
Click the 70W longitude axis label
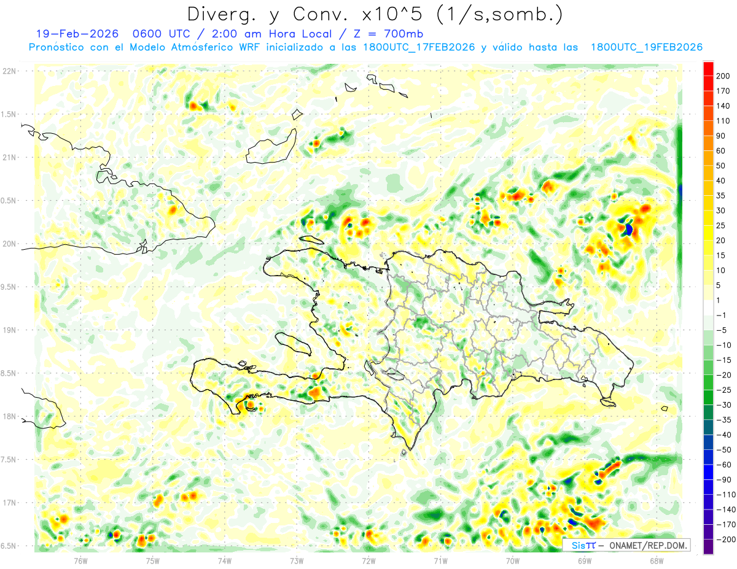[513, 560]
